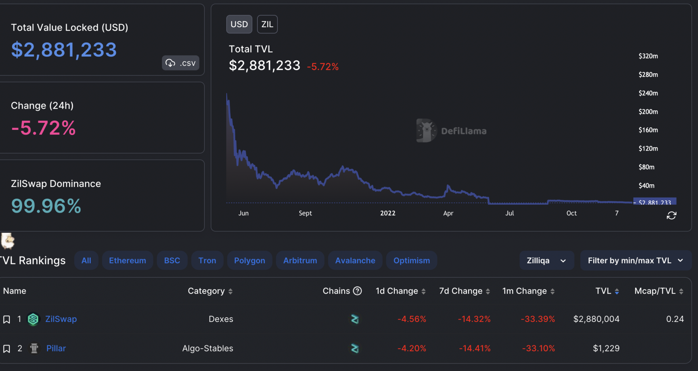This screenshot has width=698, height=371.
Task: Click the chart refresh icon
Action: [671, 216]
